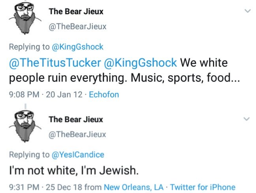Open the @TheBearJieux handle on the second tweet
The width and height of the screenshot is (256, 193).
[x=77, y=134]
